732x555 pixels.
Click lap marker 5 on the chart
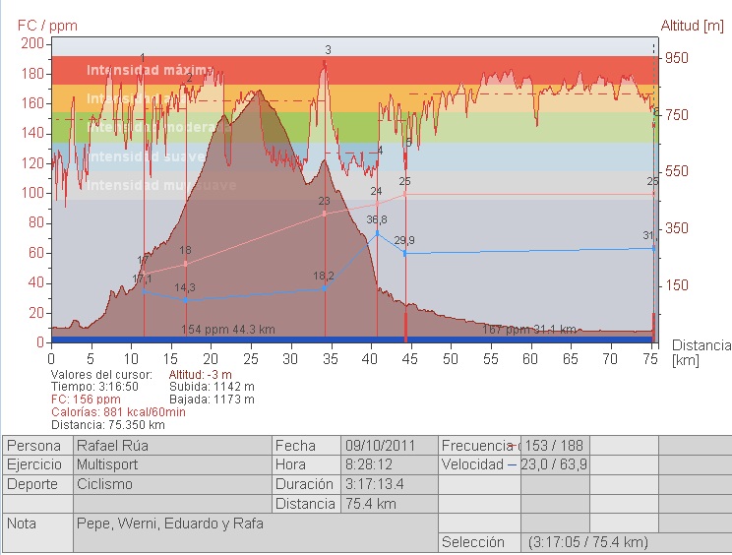[x=408, y=143]
